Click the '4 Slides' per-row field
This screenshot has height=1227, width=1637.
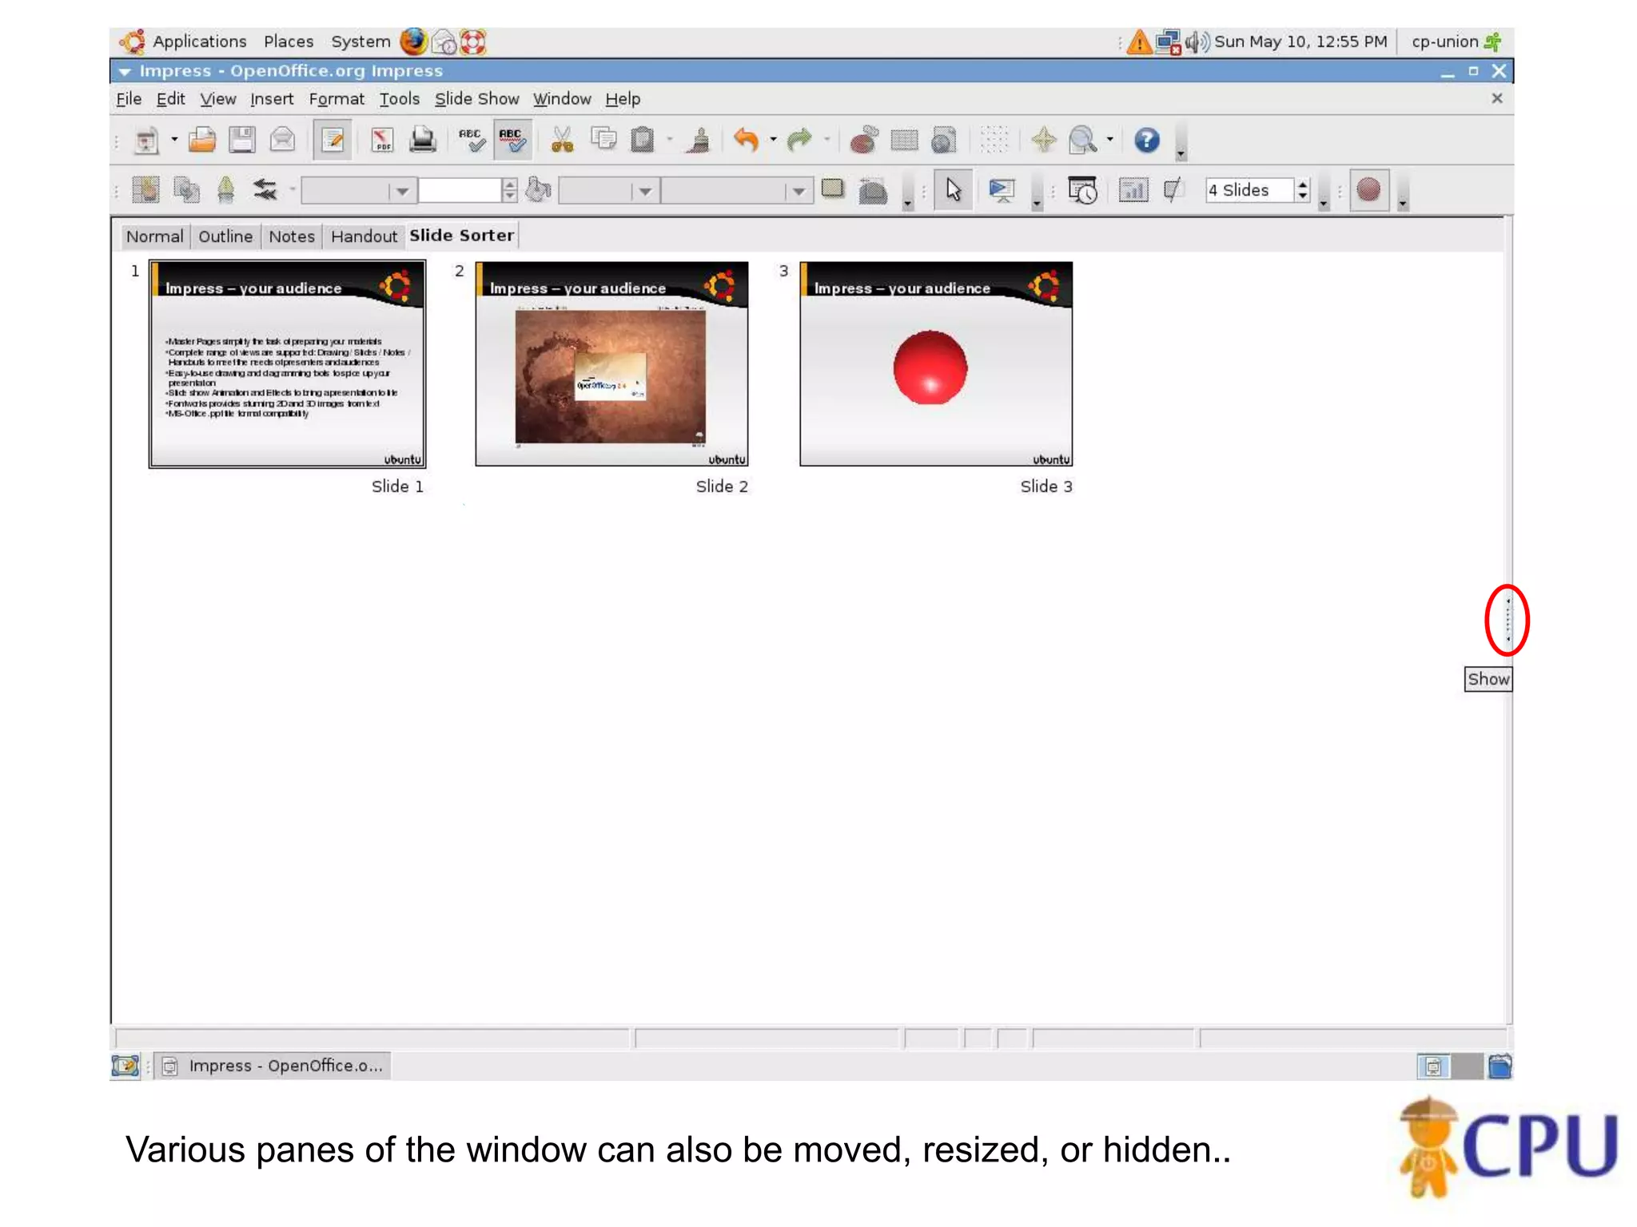(1249, 190)
